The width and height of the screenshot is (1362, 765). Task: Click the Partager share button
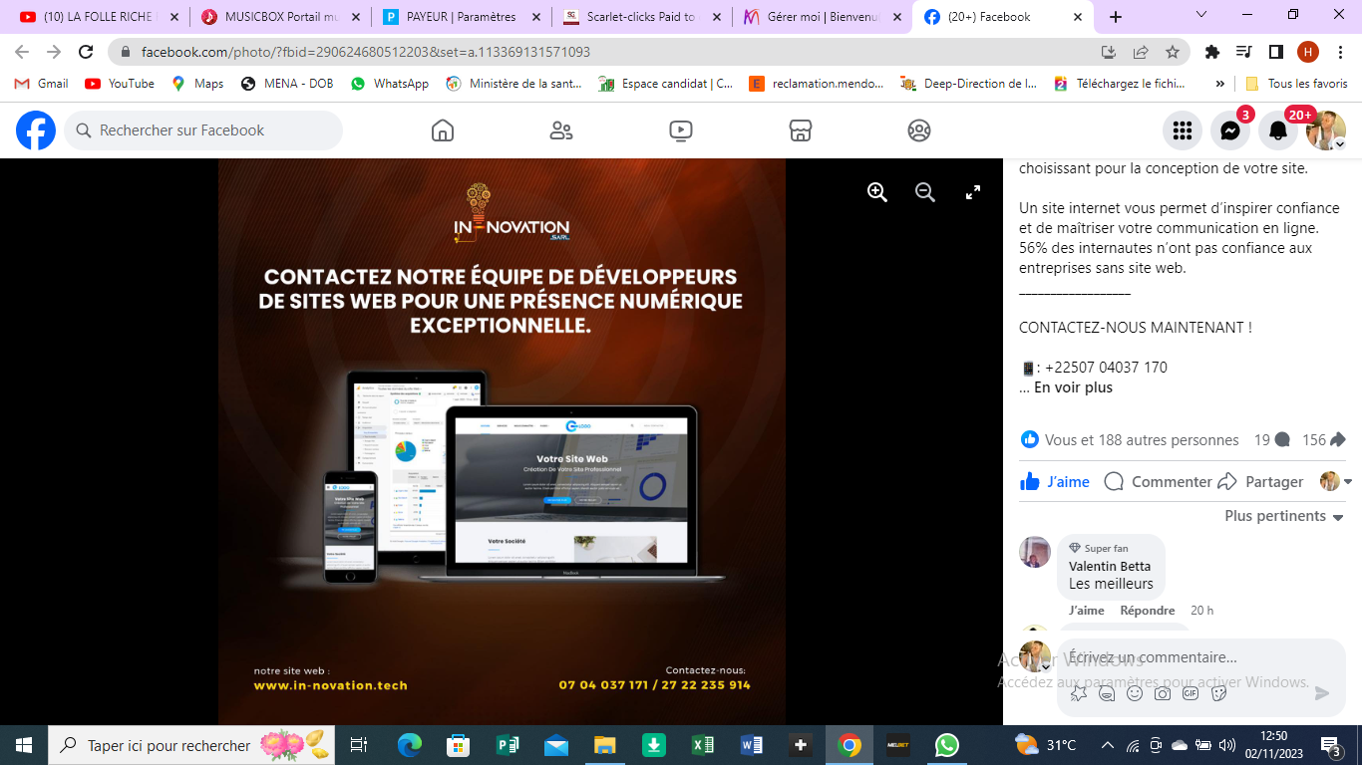click(x=1261, y=482)
